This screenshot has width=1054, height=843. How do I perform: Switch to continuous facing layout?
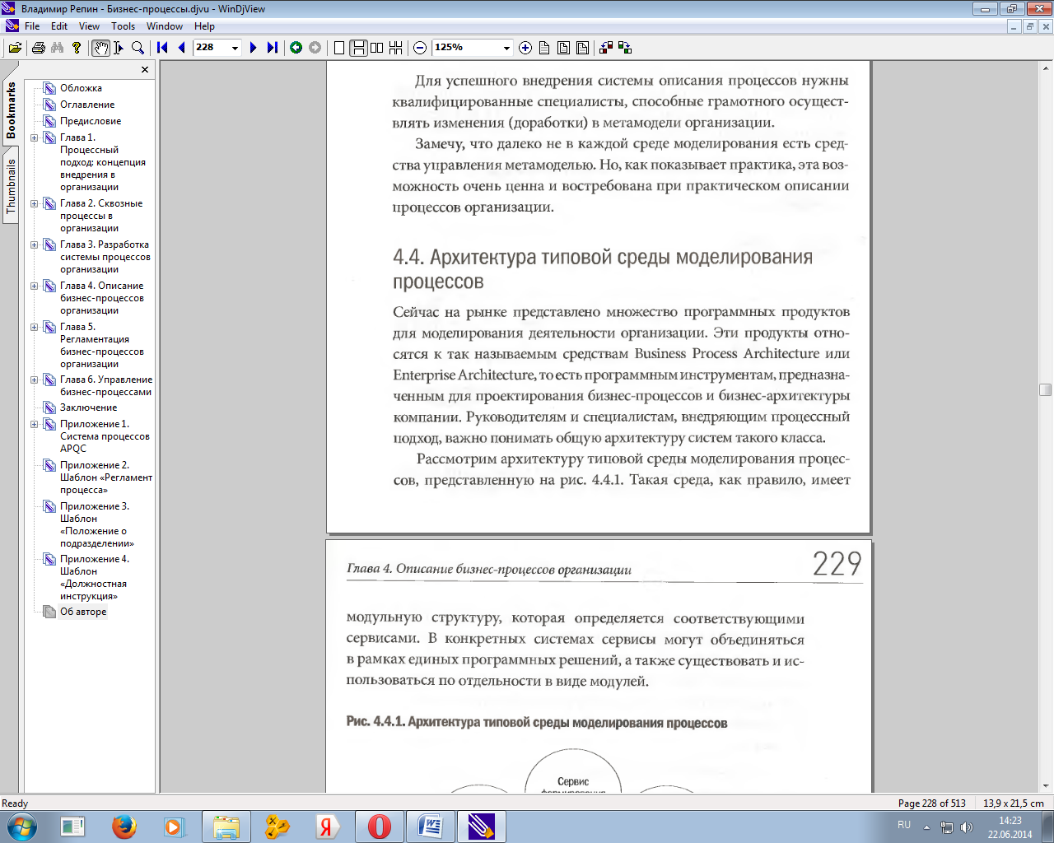coord(396,48)
